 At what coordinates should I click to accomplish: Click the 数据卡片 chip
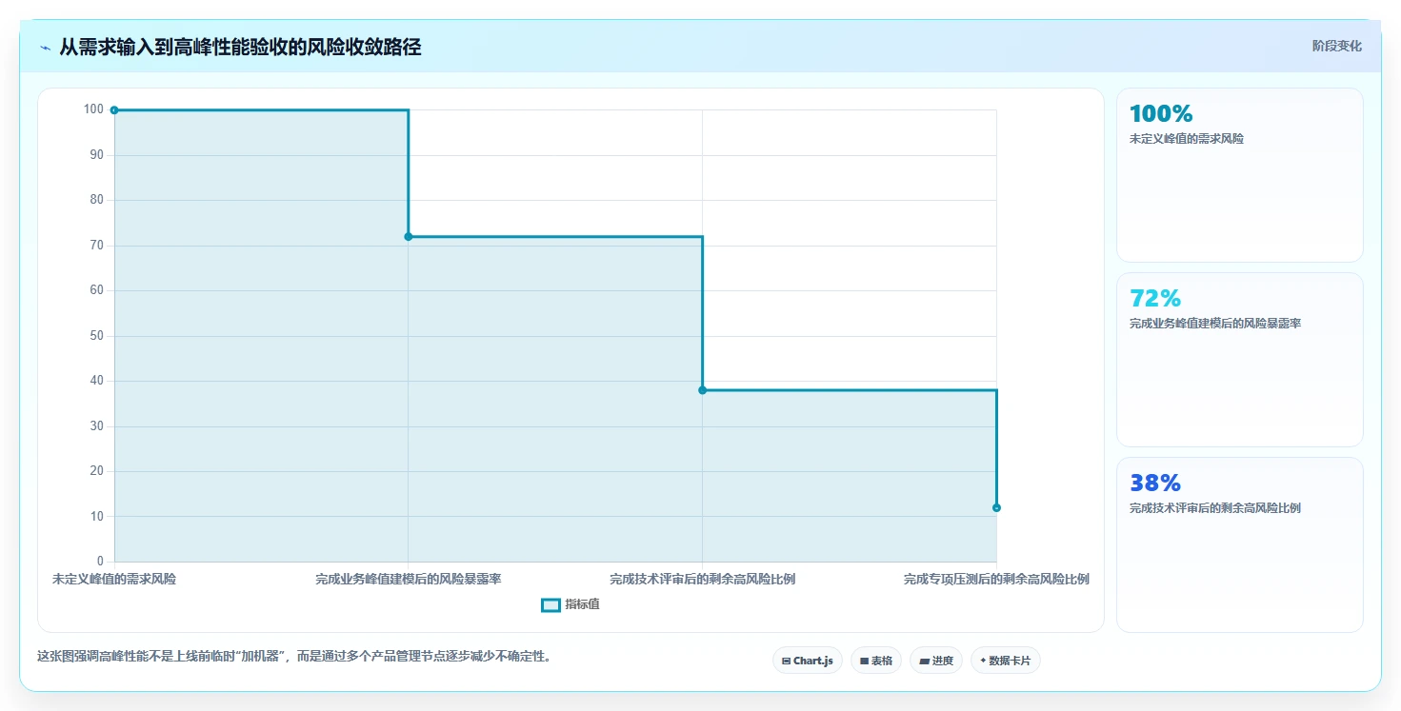point(1006,661)
